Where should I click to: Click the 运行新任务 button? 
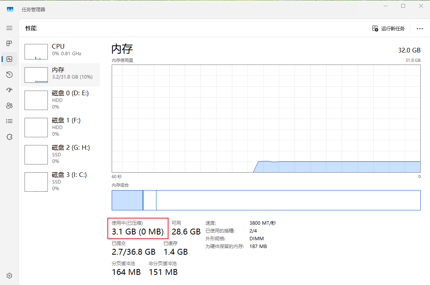coord(393,28)
